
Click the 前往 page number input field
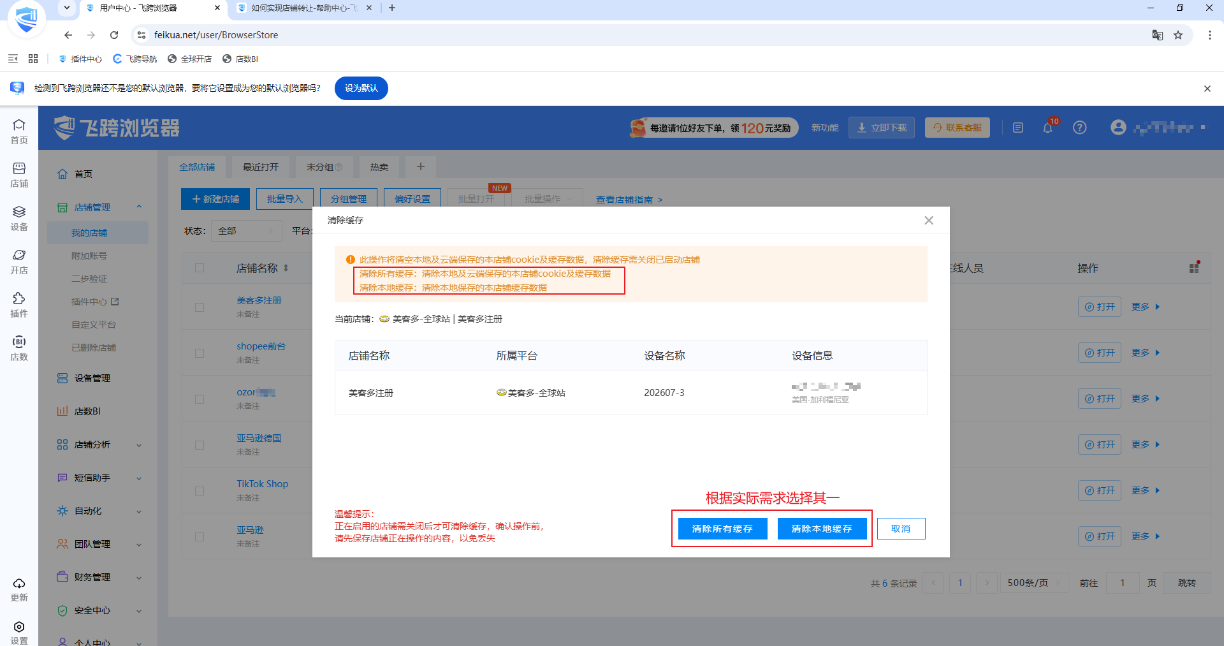pyautogui.click(x=1123, y=583)
